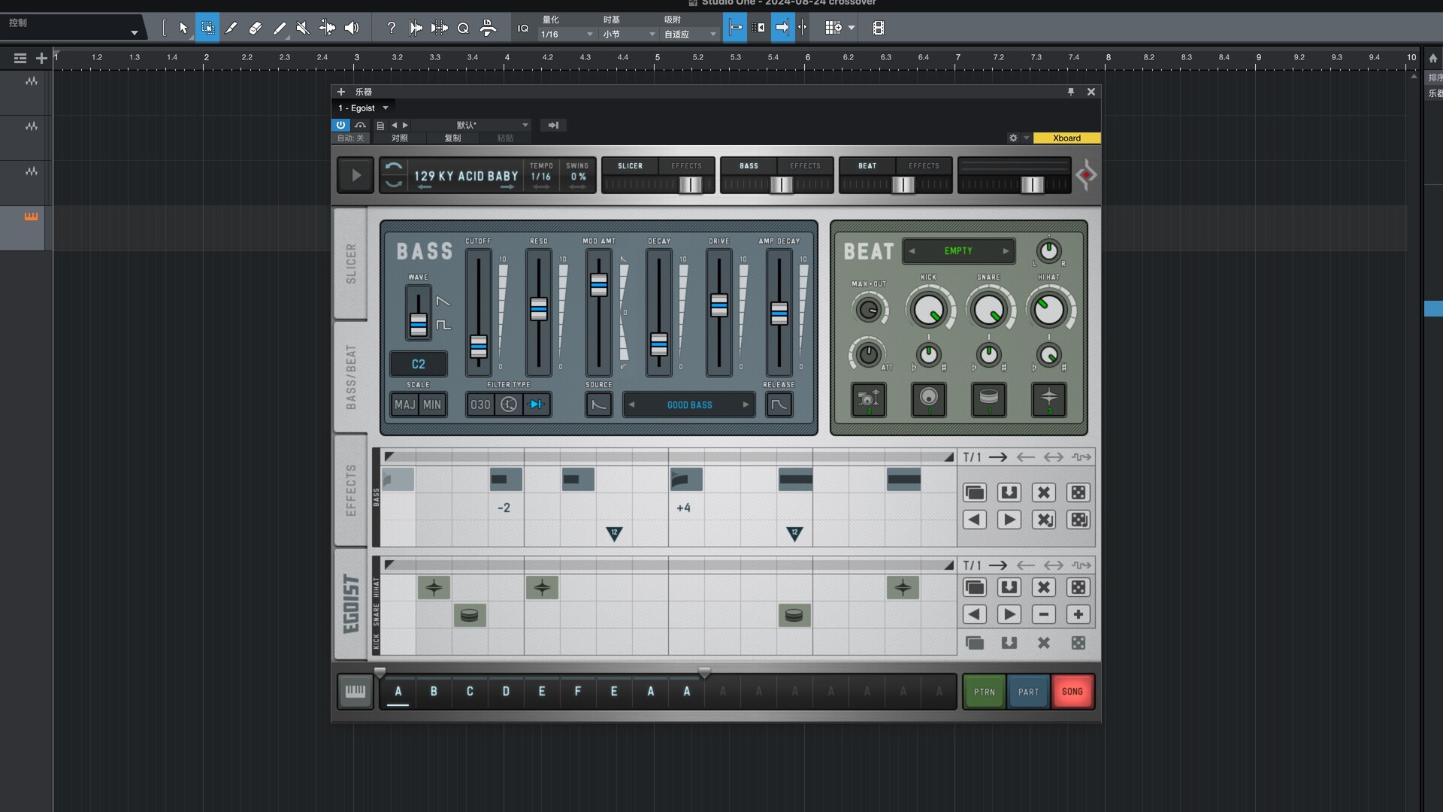
Task: Click the beat sequencer plus button
Action: [1078, 614]
